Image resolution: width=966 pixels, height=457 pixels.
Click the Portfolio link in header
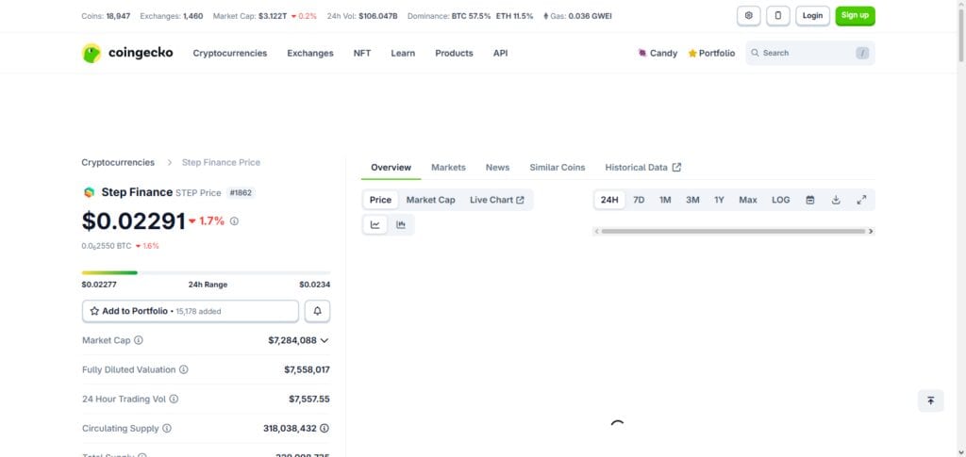click(x=711, y=54)
